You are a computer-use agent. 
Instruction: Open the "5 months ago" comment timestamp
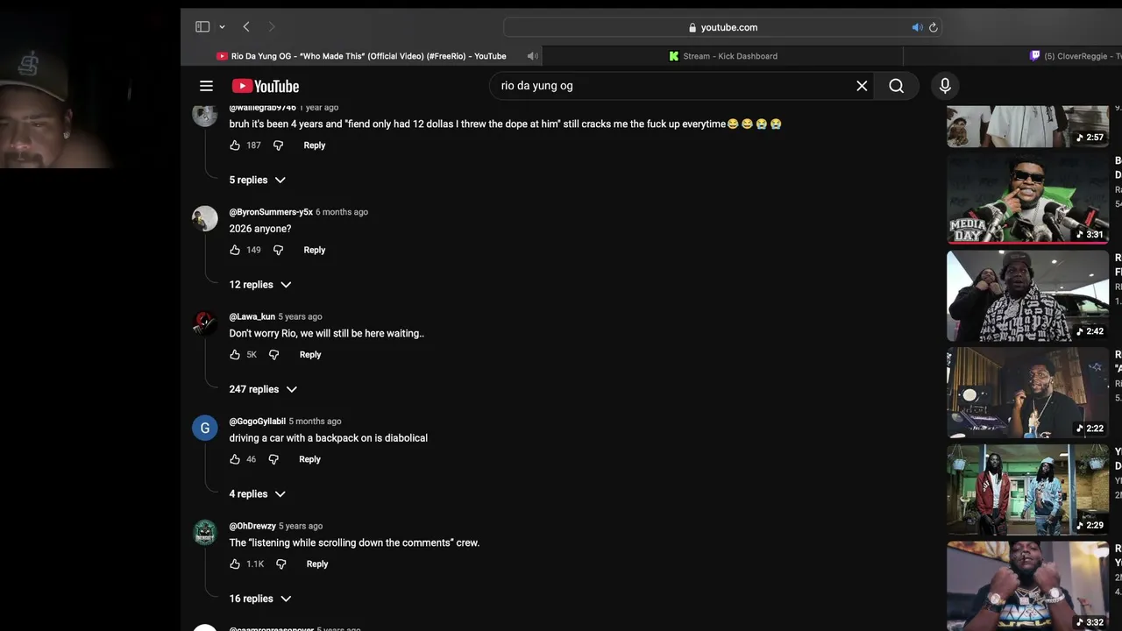[315, 422]
